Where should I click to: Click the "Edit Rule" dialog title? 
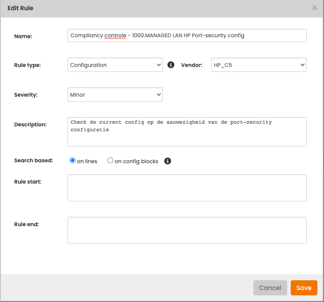pyautogui.click(x=20, y=8)
